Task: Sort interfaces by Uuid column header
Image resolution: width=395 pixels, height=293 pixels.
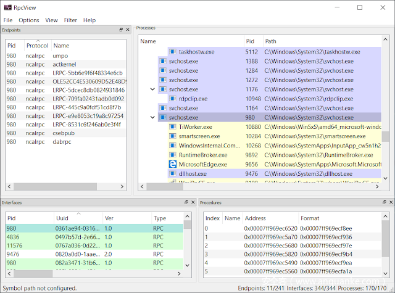Action: (62, 218)
